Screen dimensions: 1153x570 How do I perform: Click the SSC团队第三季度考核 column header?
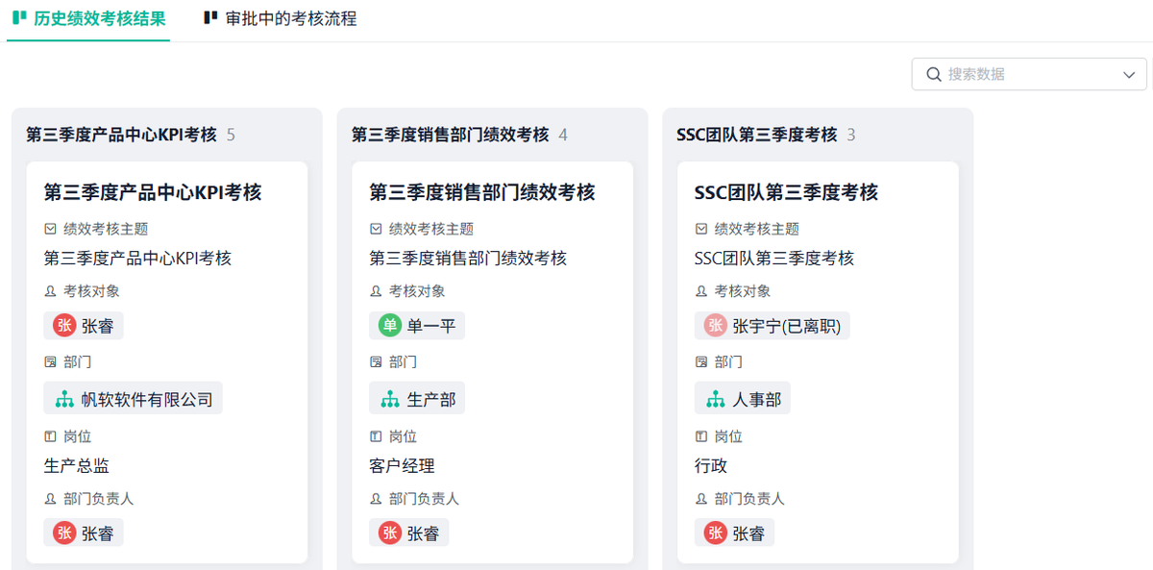[757, 135]
